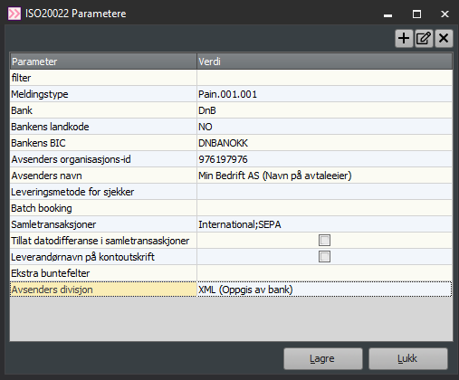Sort by the Parameter column header

[x=103, y=62]
